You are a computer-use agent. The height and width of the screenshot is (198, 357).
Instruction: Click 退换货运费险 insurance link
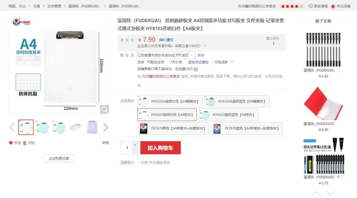coord(198,62)
